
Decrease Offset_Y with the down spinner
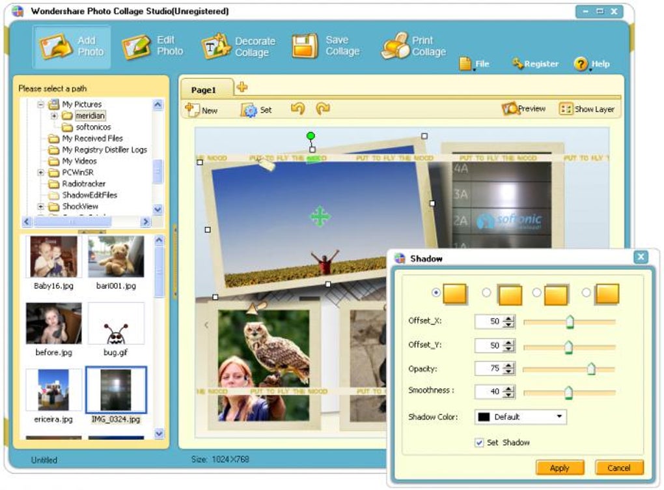pos(508,349)
